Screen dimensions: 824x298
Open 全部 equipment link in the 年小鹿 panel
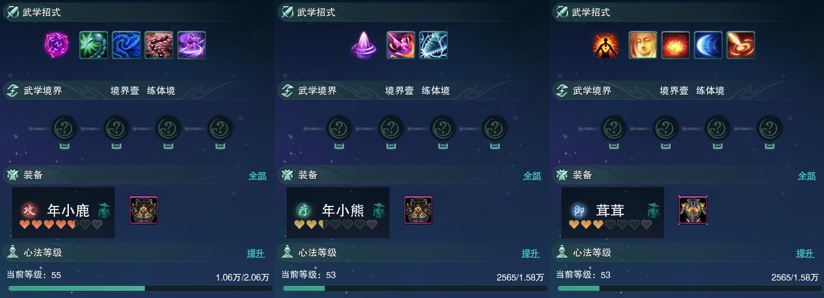pos(257,176)
